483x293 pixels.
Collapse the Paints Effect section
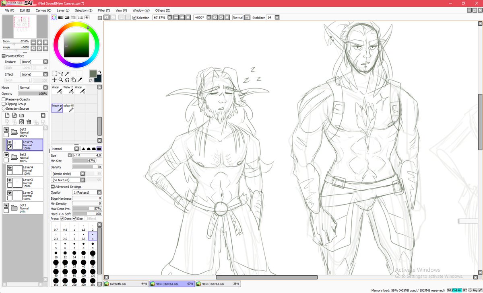(x=4, y=56)
